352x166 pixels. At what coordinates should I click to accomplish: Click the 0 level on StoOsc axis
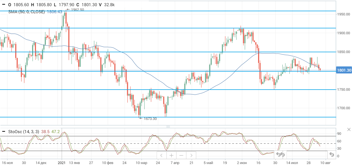(x=338, y=156)
